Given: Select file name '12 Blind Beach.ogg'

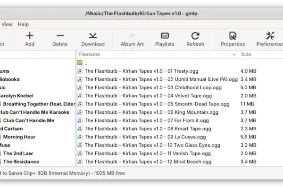Looking at the screenshot, I should (148, 162).
